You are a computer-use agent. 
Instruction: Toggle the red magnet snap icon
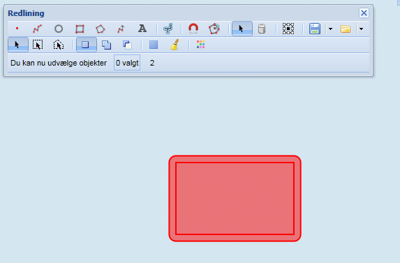click(x=193, y=29)
